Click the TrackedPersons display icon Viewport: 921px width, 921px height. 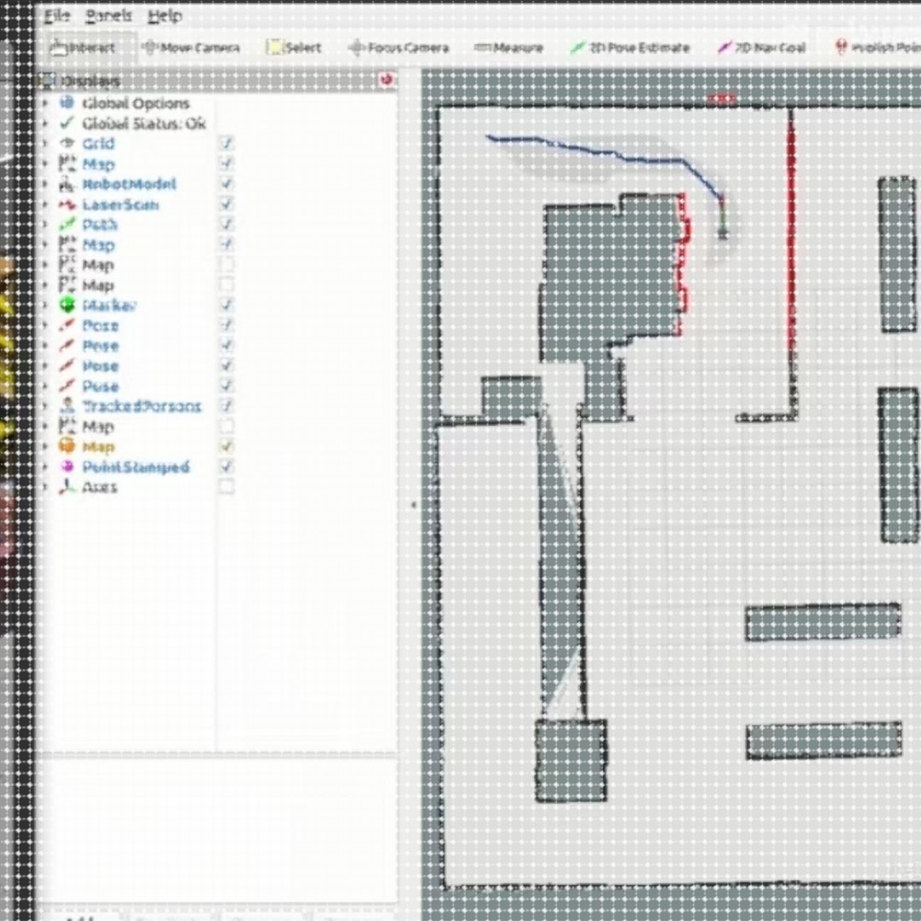click(x=67, y=406)
